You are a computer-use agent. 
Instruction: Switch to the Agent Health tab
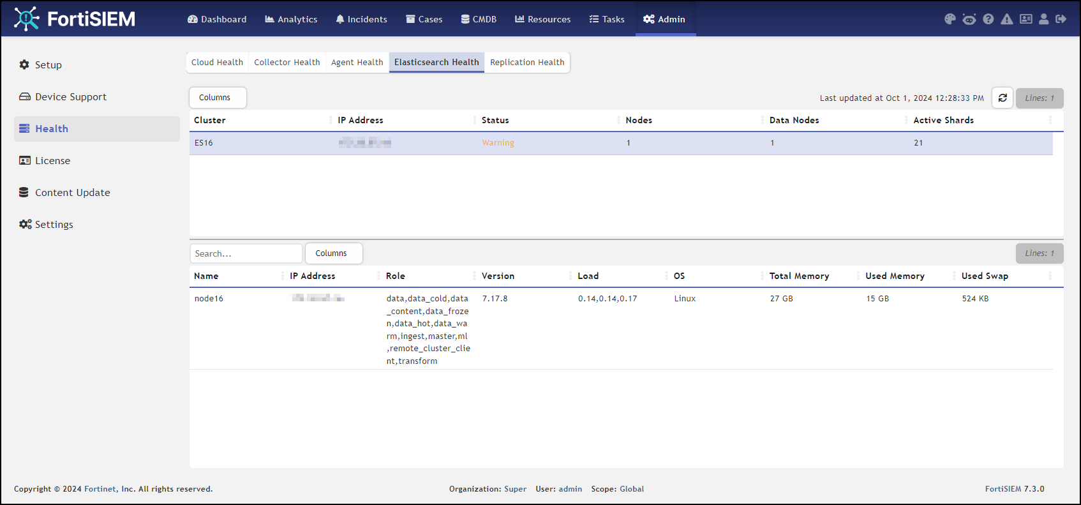pos(357,62)
